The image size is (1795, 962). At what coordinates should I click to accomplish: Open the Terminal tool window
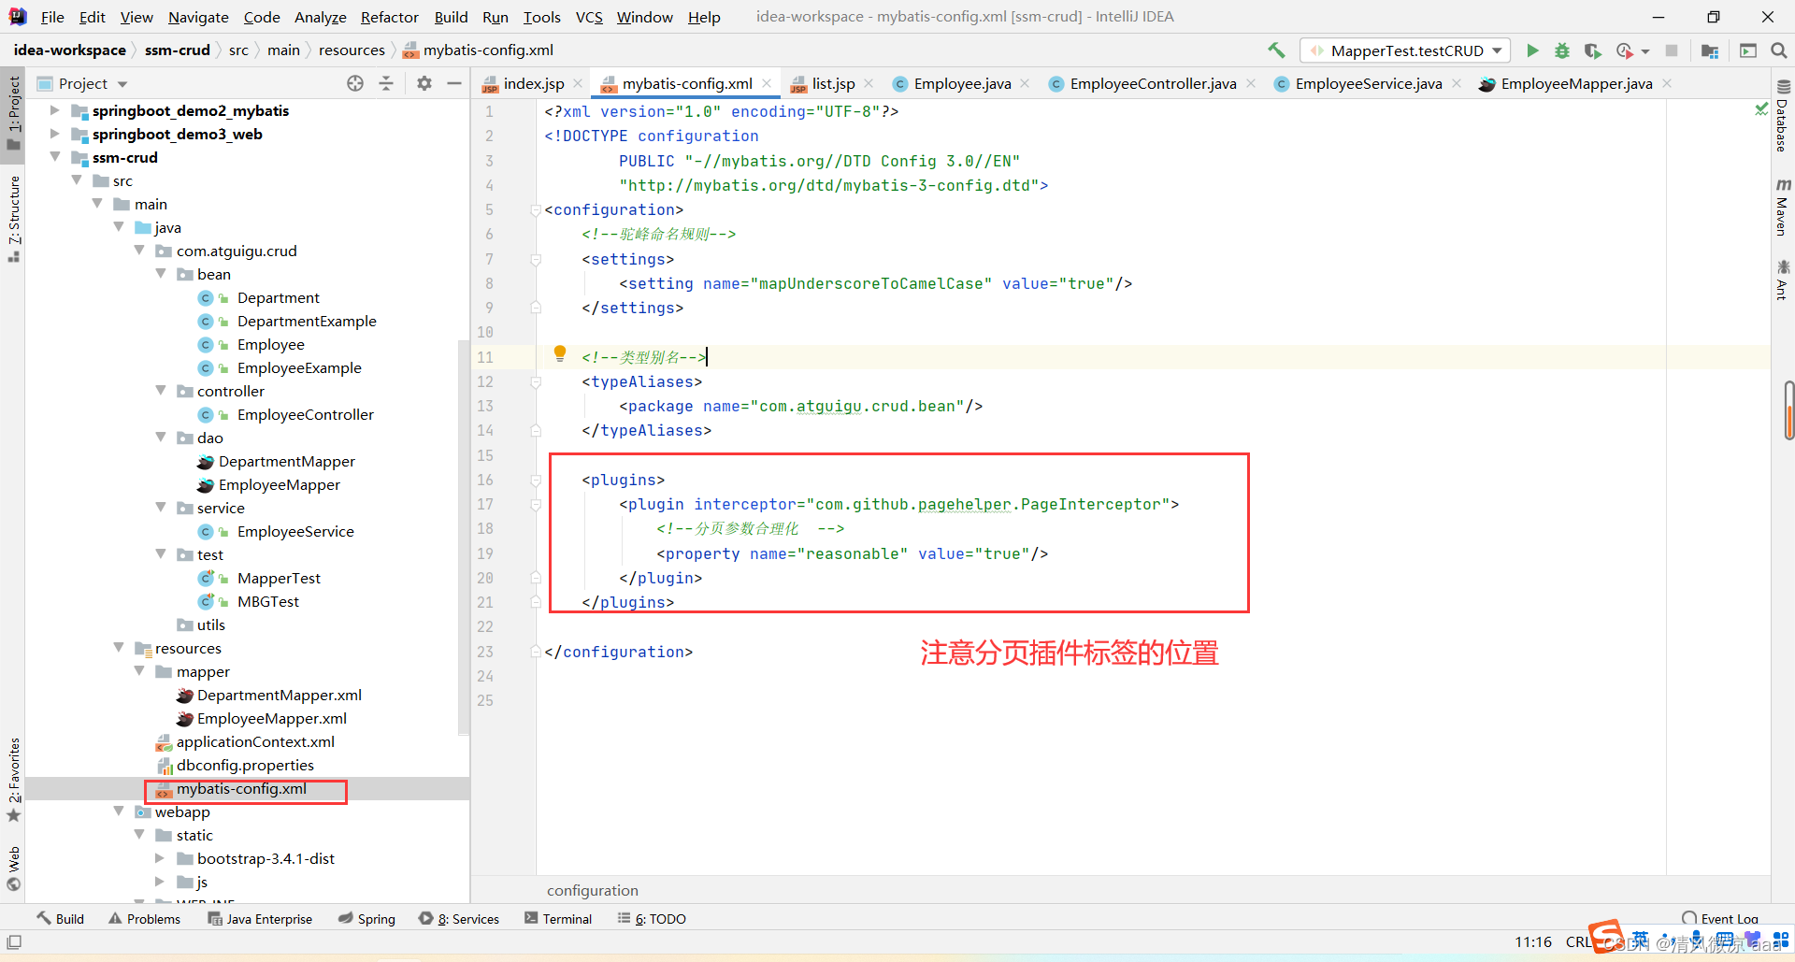click(x=558, y=919)
